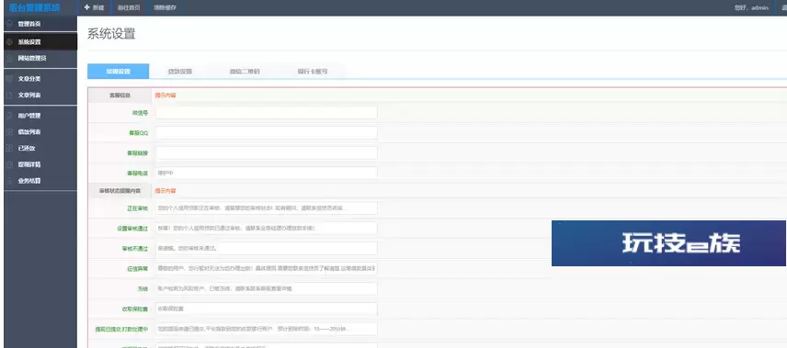Viewport: 787px width, 348px height.
Task: Click the 客服电话 input field
Action: point(266,173)
